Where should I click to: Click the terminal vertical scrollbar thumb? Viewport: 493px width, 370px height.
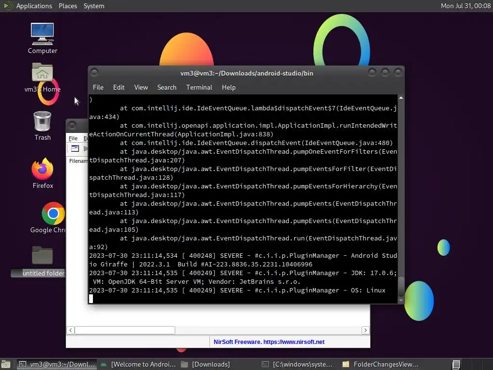coord(401,286)
